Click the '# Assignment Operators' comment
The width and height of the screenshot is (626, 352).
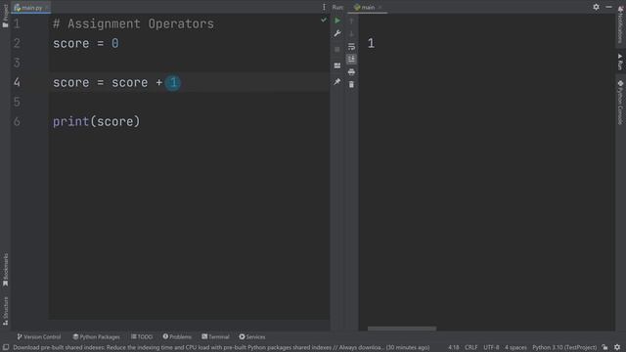(133, 23)
